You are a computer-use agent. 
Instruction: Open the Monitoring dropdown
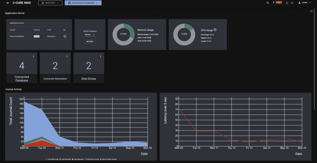[50, 3]
